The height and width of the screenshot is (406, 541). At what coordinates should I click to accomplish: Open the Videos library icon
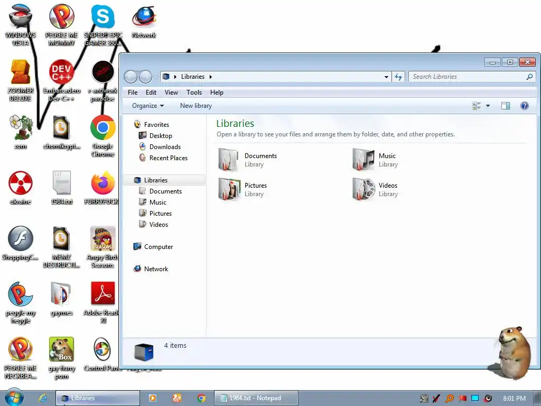click(x=363, y=189)
